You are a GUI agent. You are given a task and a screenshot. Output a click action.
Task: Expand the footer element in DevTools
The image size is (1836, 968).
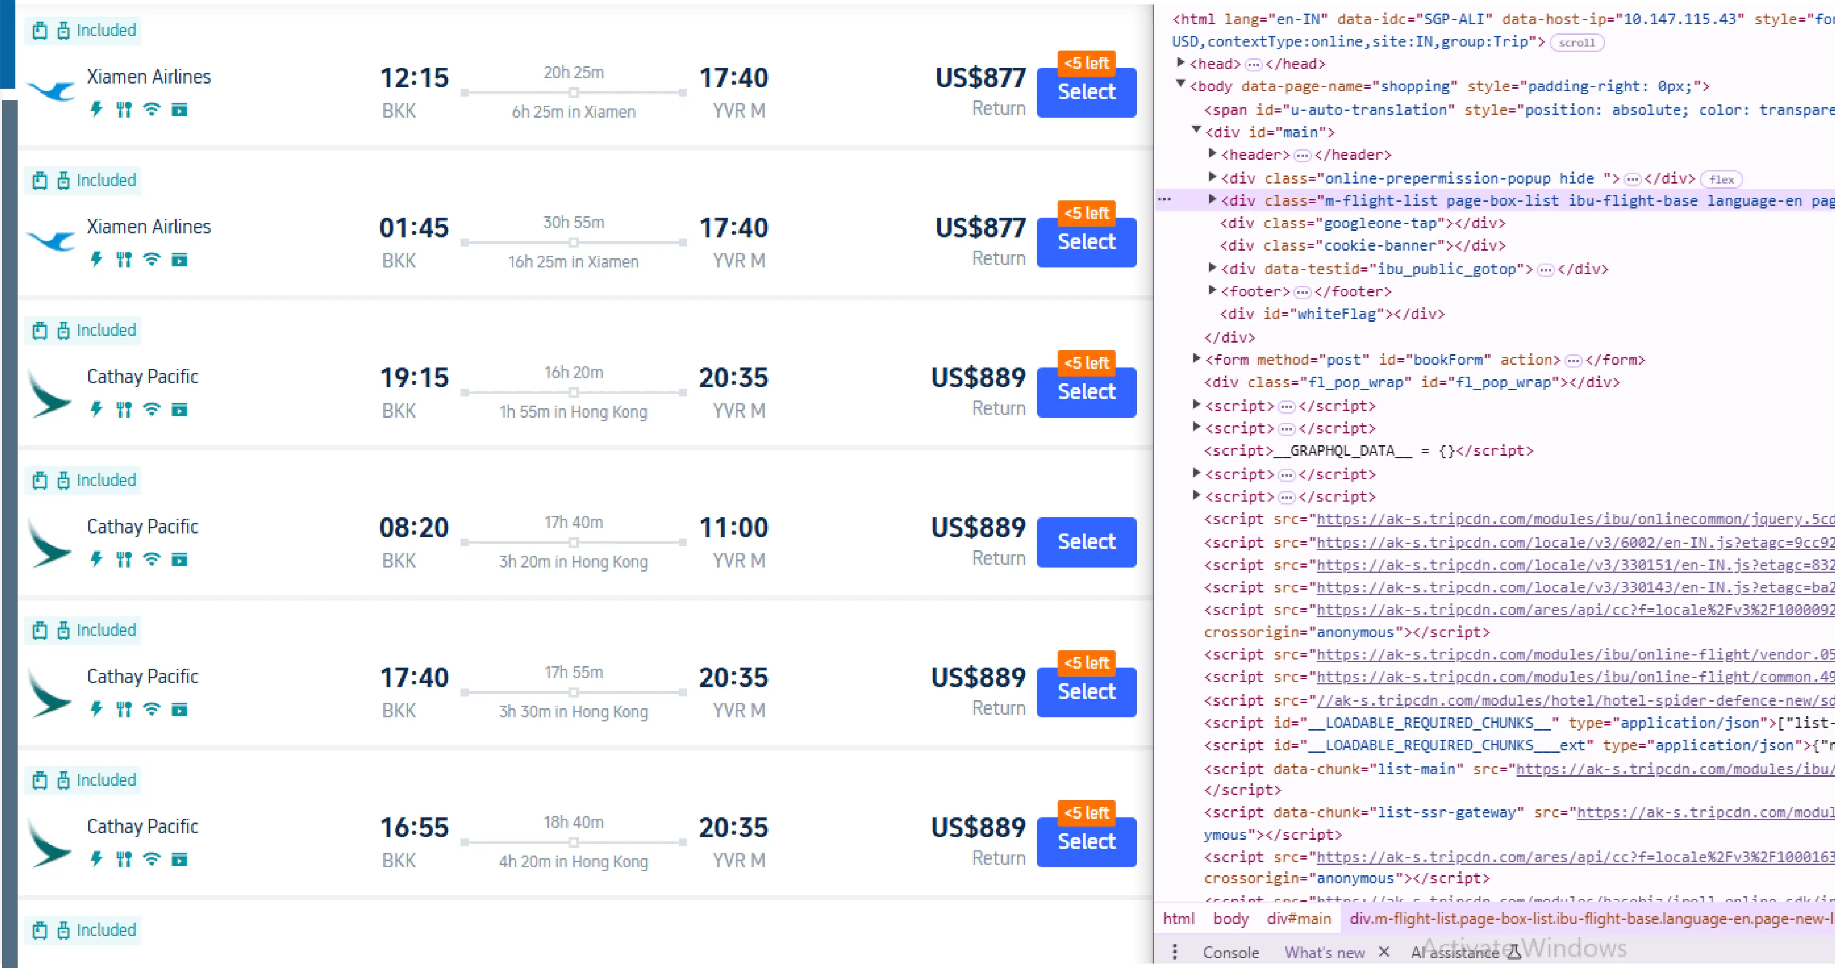coord(1212,291)
